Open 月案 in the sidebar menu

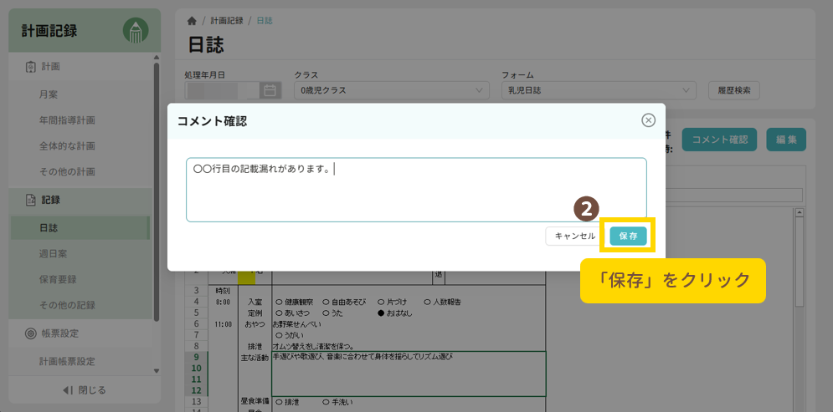click(49, 94)
